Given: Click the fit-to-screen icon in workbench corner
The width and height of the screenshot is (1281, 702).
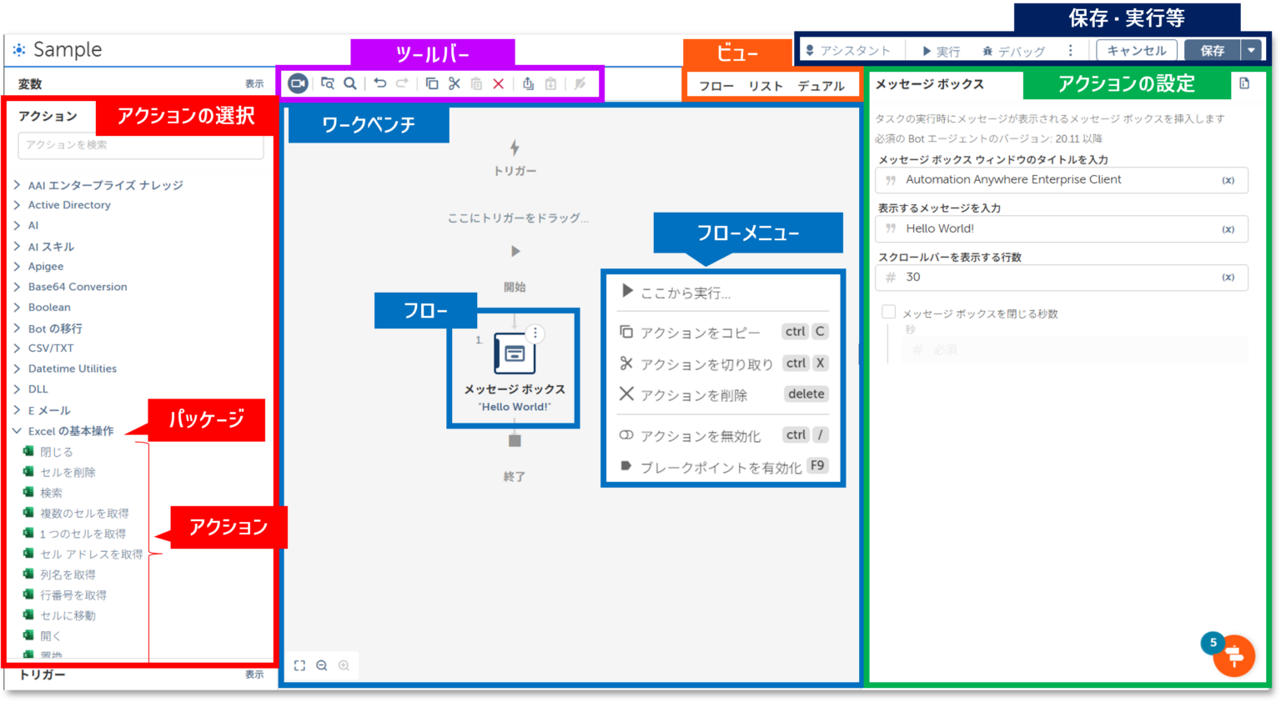Looking at the screenshot, I should point(300,664).
